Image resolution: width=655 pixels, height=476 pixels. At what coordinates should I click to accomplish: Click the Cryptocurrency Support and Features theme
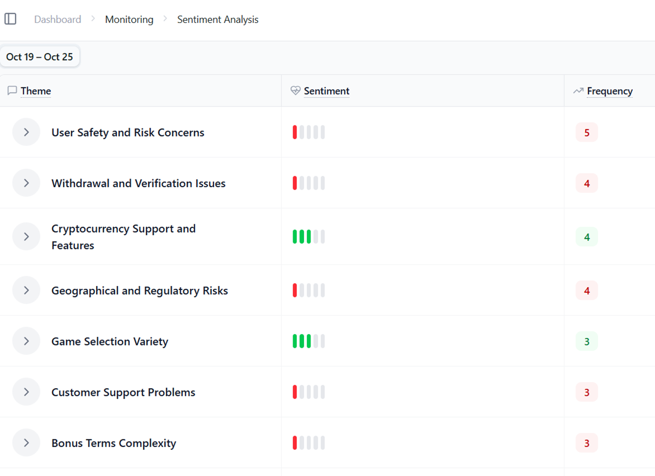tap(123, 237)
